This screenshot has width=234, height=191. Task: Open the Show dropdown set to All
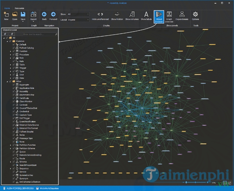(78, 14)
